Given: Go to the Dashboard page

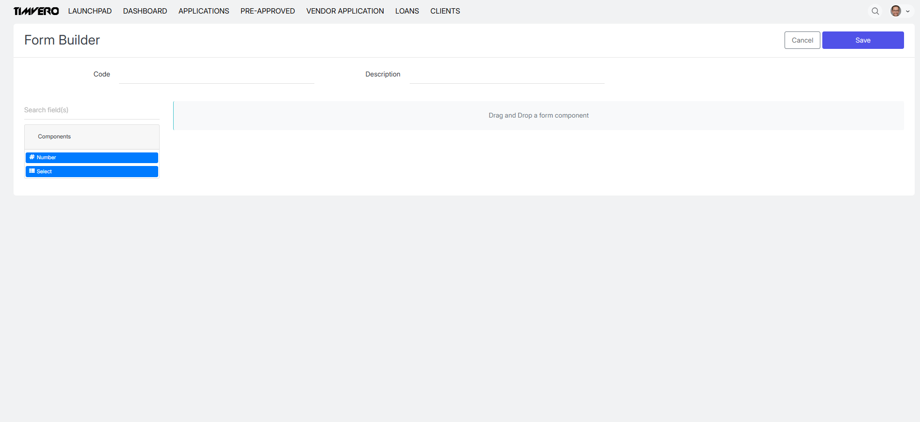Looking at the screenshot, I should [x=145, y=11].
